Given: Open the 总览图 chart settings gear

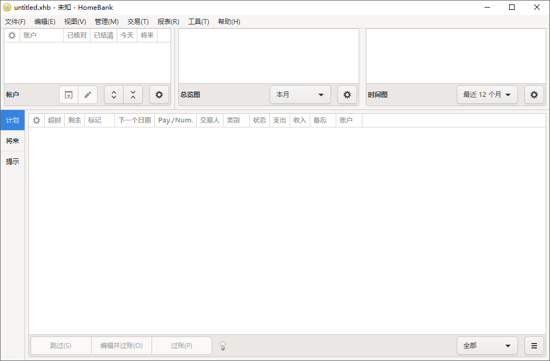Looking at the screenshot, I should (347, 94).
